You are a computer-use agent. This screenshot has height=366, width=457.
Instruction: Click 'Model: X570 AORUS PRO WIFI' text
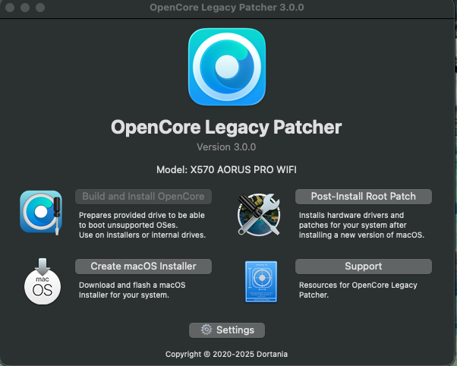click(x=226, y=170)
